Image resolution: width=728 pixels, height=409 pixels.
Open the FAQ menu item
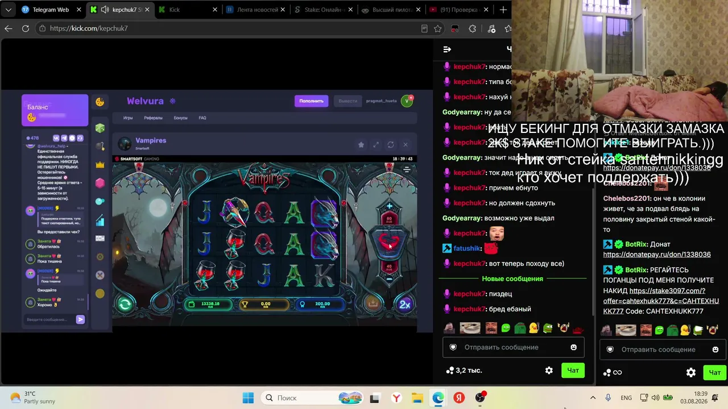click(202, 118)
